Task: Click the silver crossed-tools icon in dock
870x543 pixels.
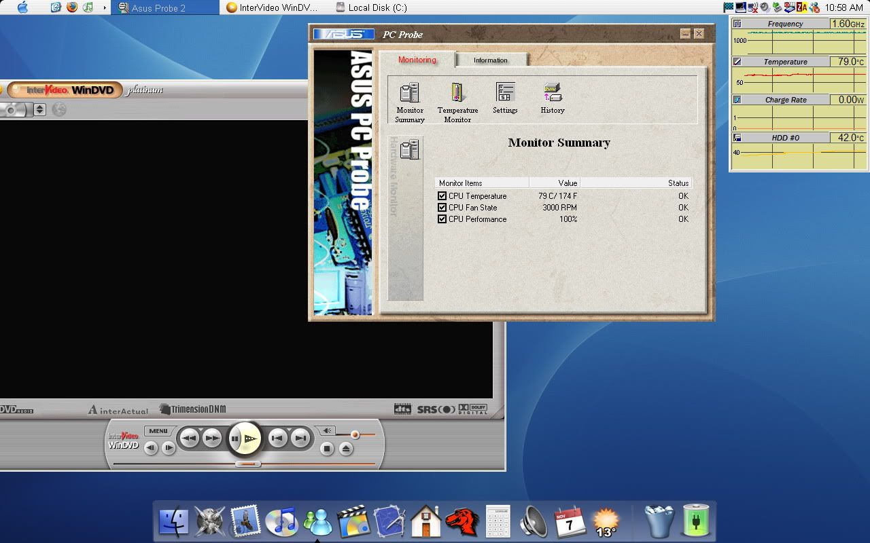Action: click(x=210, y=522)
